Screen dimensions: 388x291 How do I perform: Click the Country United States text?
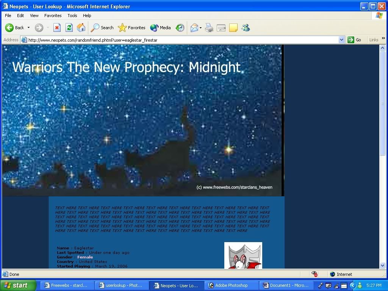coord(82,261)
